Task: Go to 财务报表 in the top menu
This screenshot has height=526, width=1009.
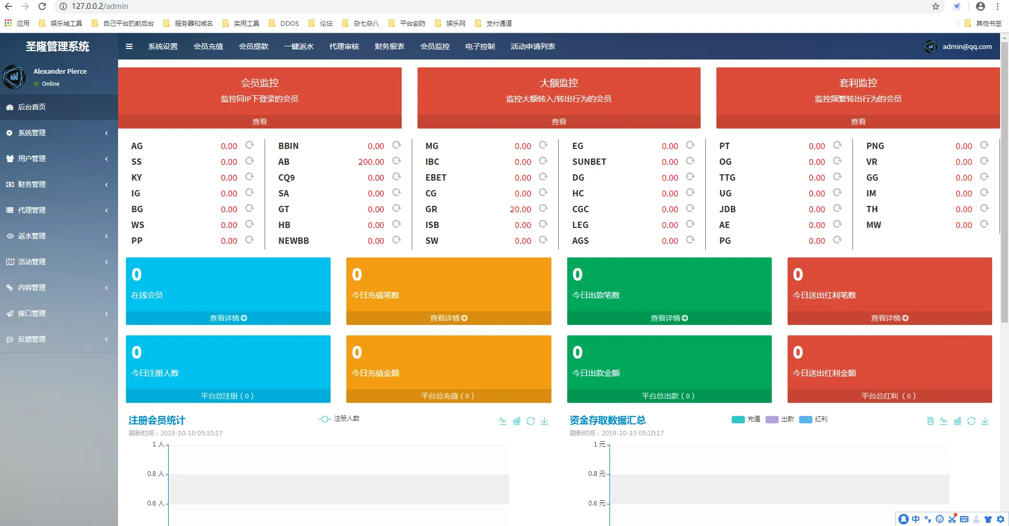Action: [389, 46]
